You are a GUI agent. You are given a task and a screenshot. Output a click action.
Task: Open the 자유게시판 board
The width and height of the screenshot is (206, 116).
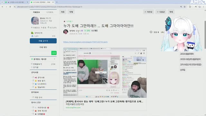[x=42, y=108]
